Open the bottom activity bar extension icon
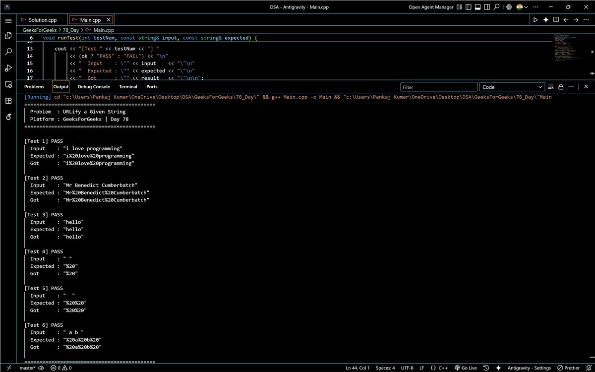595x372 pixels. point(8,117)
